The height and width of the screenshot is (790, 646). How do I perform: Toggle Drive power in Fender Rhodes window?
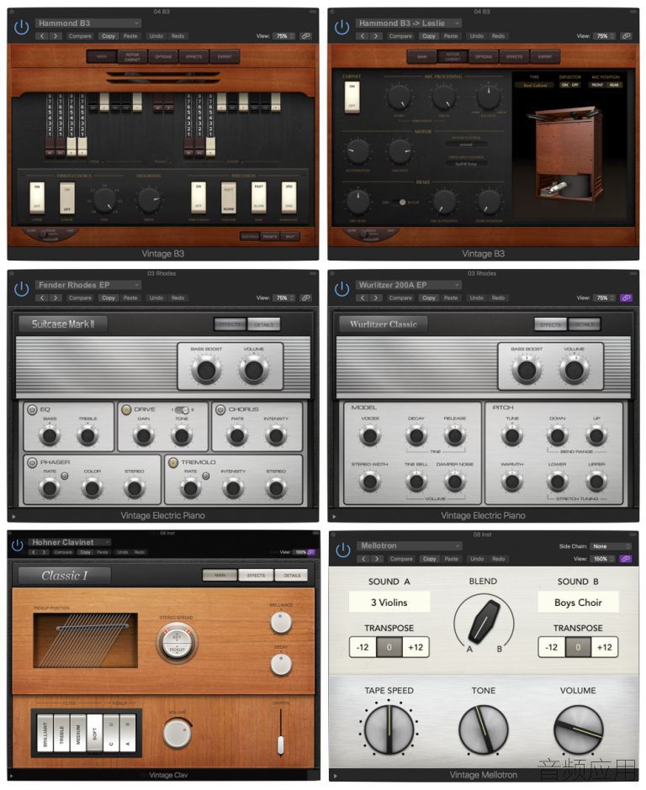[x=126, y=409]
